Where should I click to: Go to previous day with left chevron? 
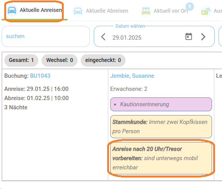(103, 37)
